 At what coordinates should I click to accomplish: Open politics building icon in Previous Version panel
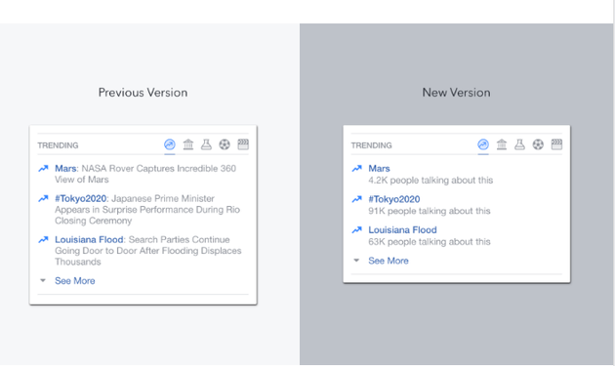tap(188, 144)
